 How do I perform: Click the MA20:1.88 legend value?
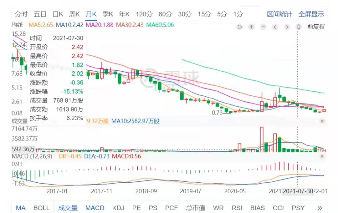pos(100,25)
